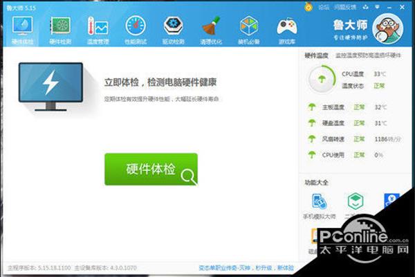Click the 立即体检，检测电脑硬件健康 headline
Screen dimensions: 415x277
pyautogui.click(x=160, y=82)
